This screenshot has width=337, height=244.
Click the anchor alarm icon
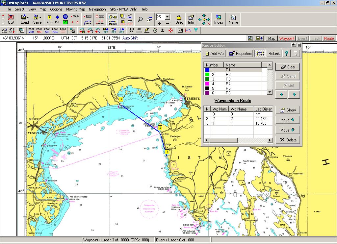[x=163, y=31]
